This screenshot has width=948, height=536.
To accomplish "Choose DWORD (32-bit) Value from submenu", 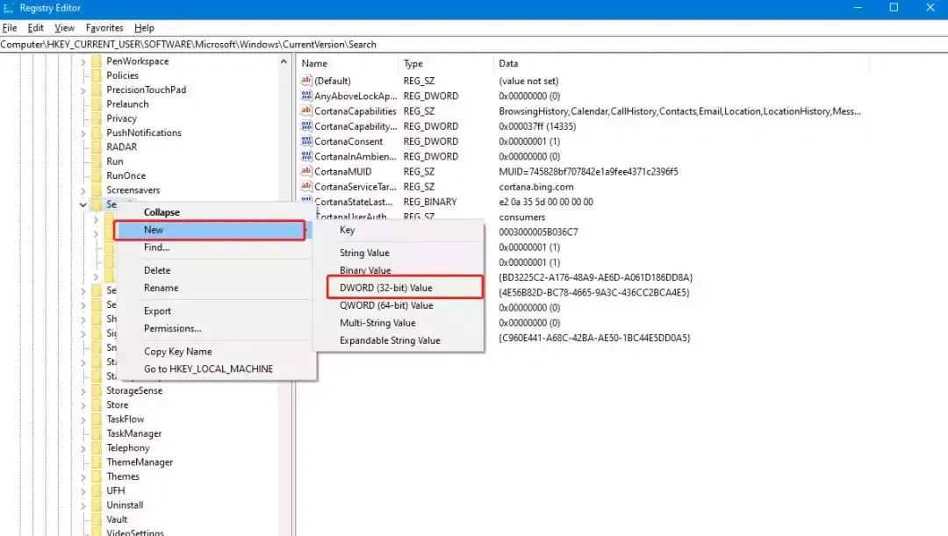I will coord(386,288).
